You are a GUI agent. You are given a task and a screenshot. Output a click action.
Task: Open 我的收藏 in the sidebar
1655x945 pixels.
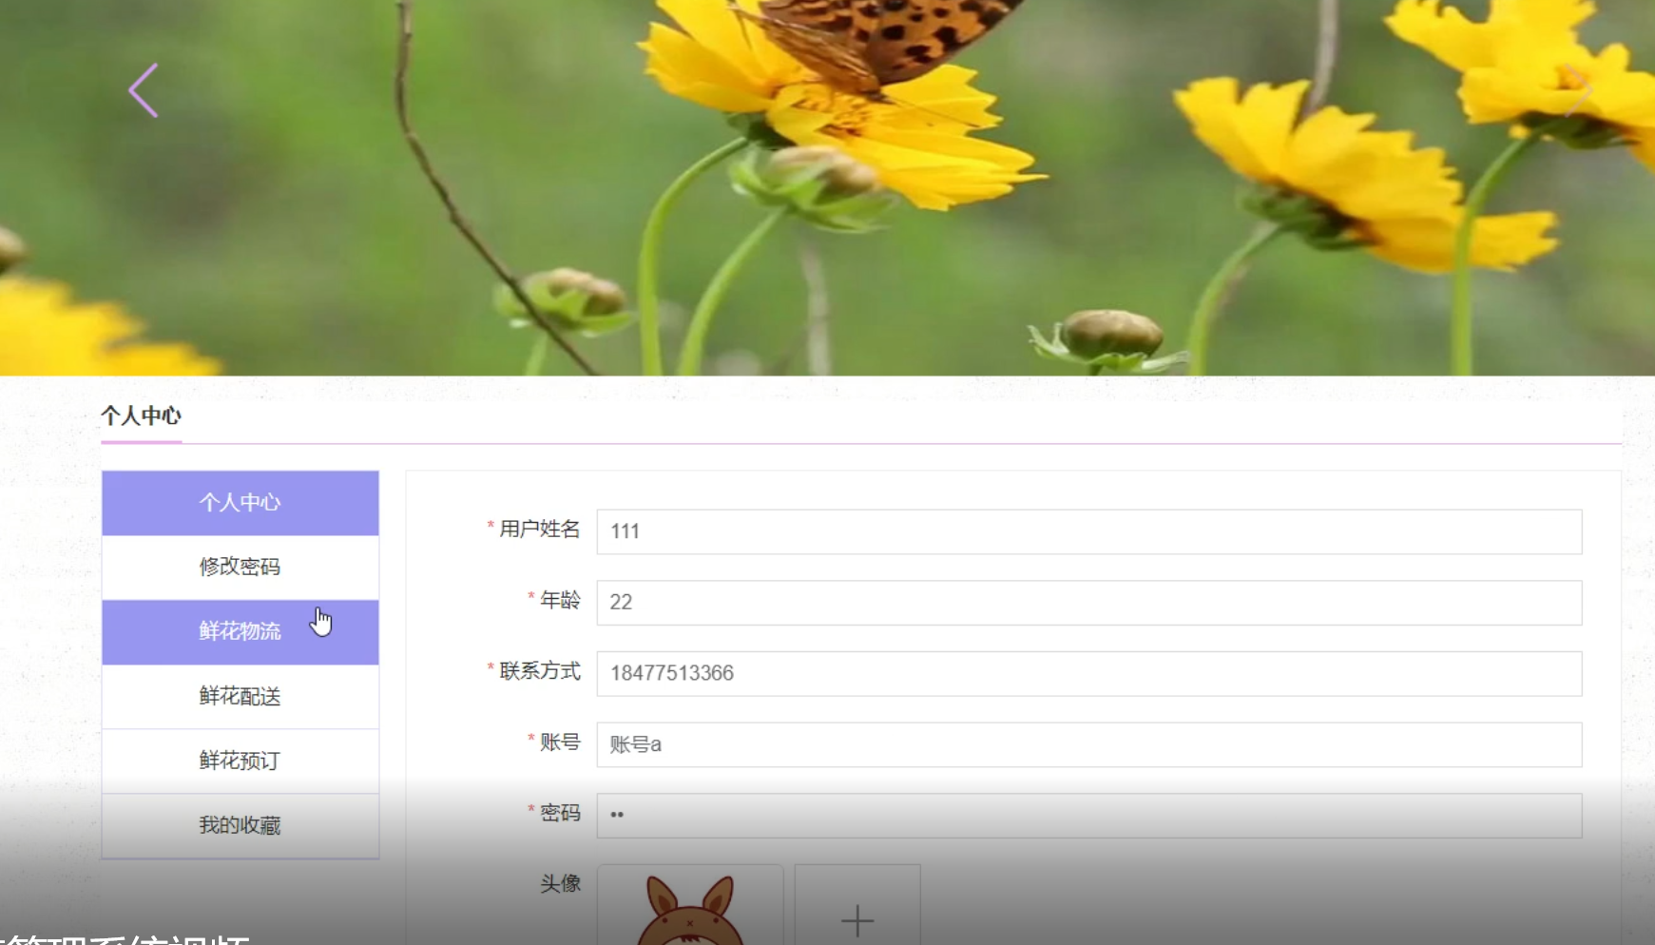coord(240,826)
